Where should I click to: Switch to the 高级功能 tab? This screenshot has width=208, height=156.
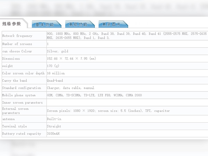coord(78,24)
